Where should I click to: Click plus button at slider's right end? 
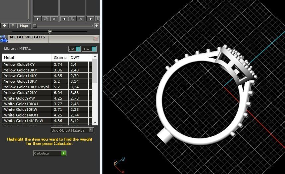(97, 26)
